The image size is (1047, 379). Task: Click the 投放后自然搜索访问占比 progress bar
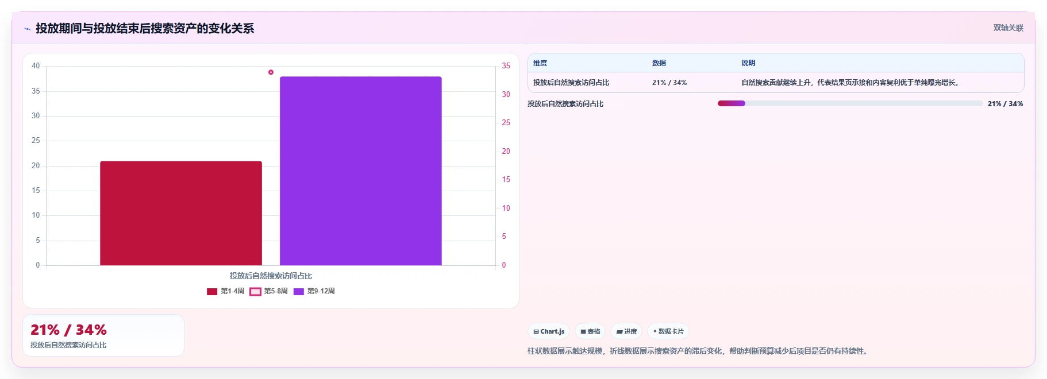(850, 103)
